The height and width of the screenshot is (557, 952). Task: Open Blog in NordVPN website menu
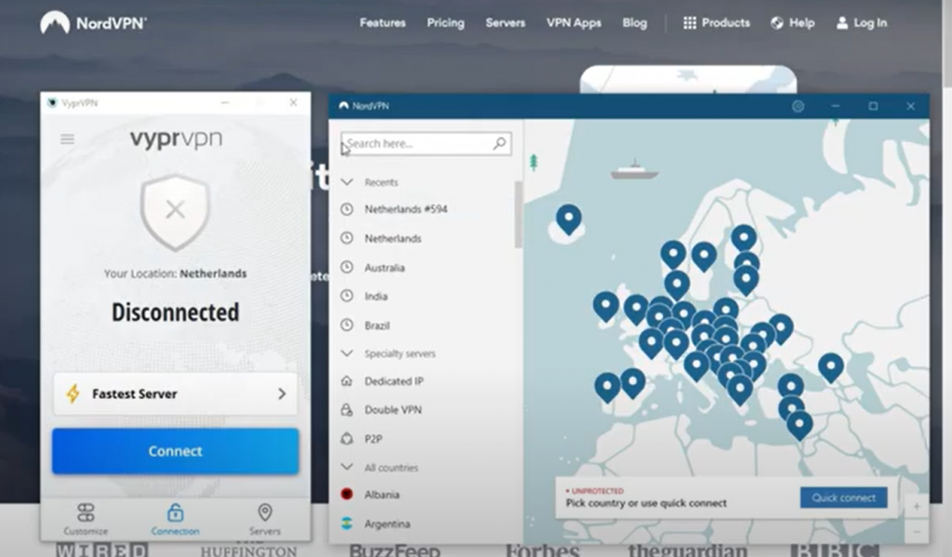click(634, 23)
